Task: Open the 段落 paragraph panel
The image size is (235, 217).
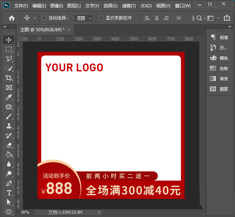Action: point(220,37)
